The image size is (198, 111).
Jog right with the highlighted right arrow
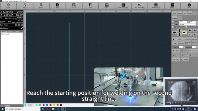tap(184, 33)
